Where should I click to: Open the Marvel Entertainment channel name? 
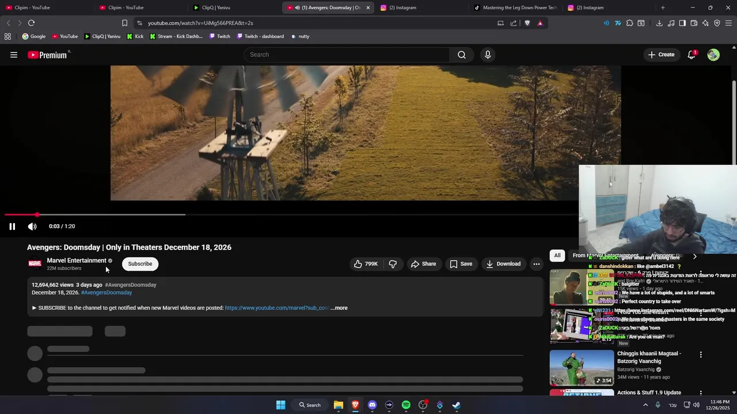(77, 260)
